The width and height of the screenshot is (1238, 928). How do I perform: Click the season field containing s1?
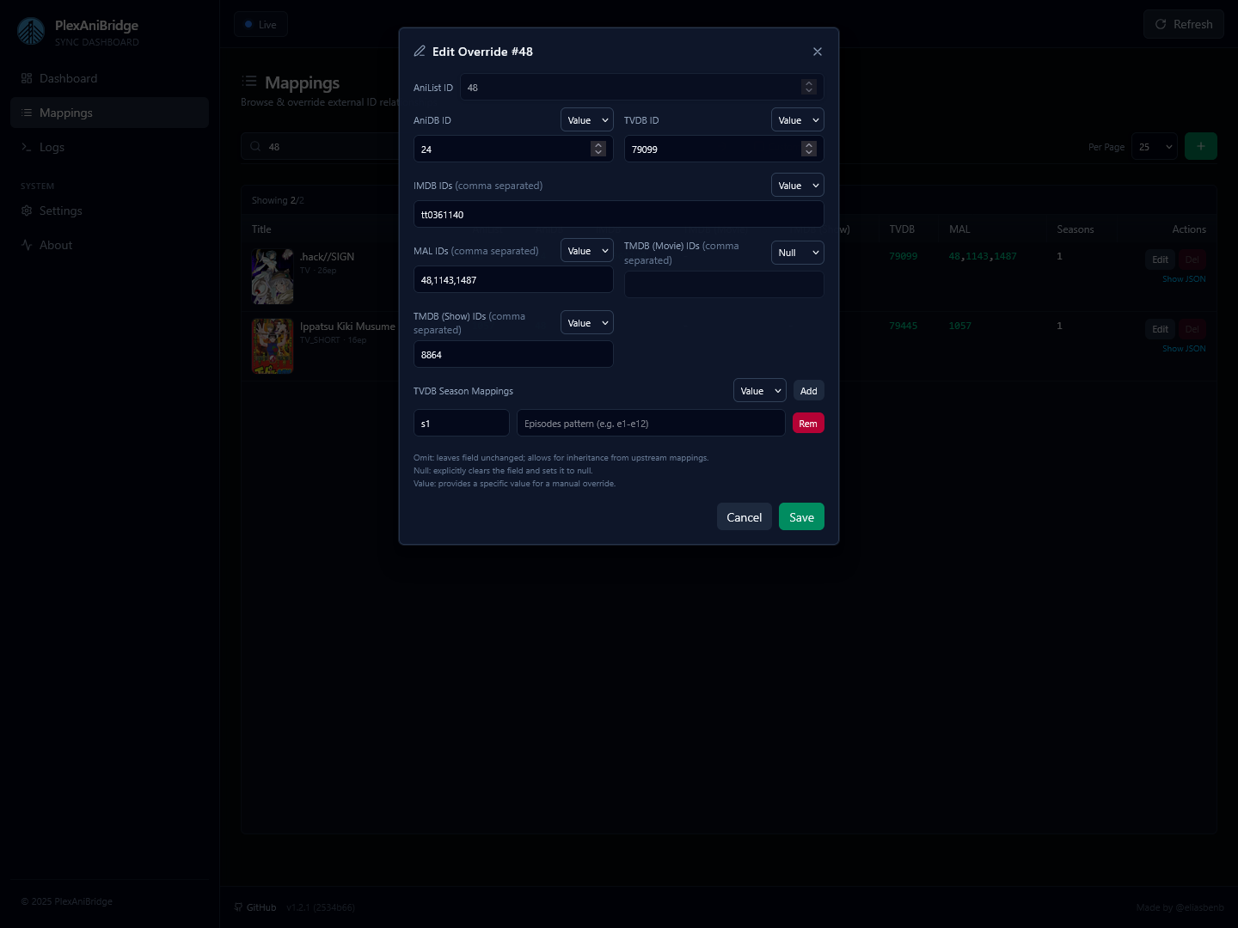pyautogui.click(x=462, y=423)
